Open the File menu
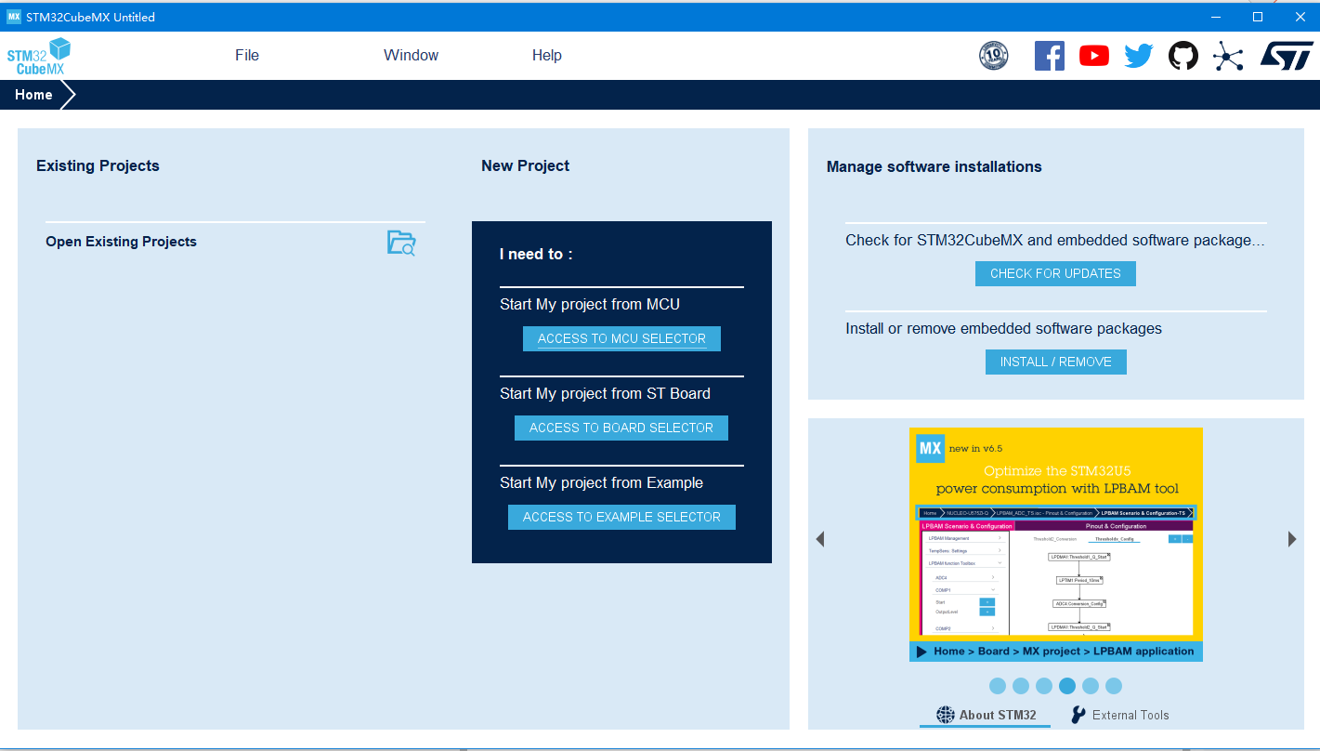The height and width of the screenshot is (751, 1320). (247, 55)
